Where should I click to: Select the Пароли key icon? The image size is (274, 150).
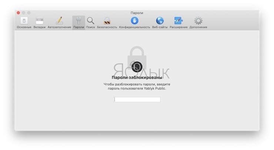(78, 21)
